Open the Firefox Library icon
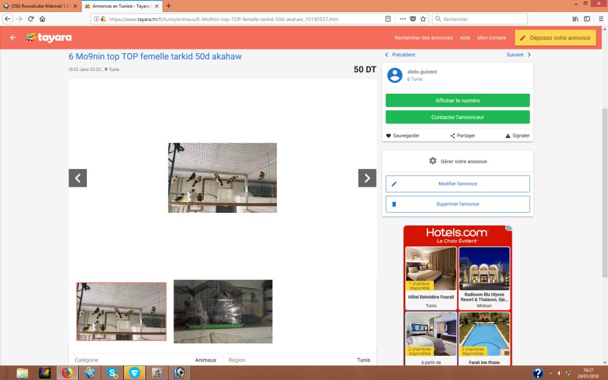 (576, 18)
